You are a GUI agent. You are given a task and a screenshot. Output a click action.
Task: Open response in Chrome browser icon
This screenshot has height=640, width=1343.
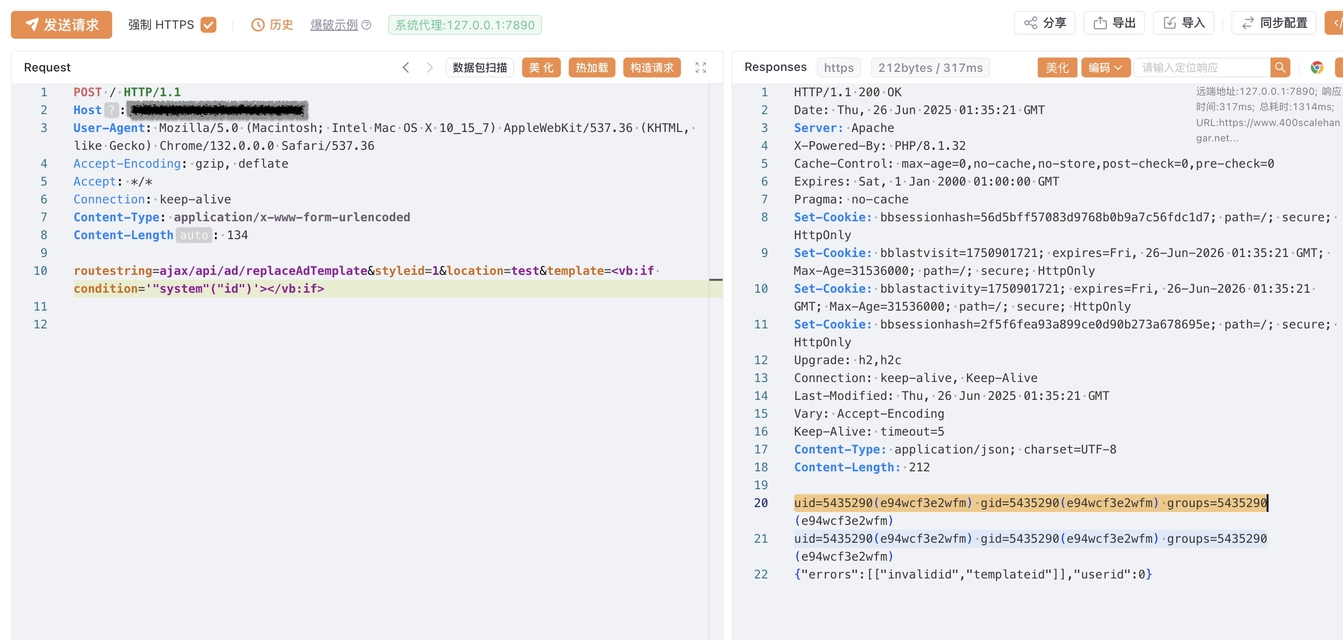pyautogui.click(x=1317, y=67)
